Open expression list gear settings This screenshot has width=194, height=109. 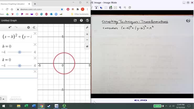29,27
